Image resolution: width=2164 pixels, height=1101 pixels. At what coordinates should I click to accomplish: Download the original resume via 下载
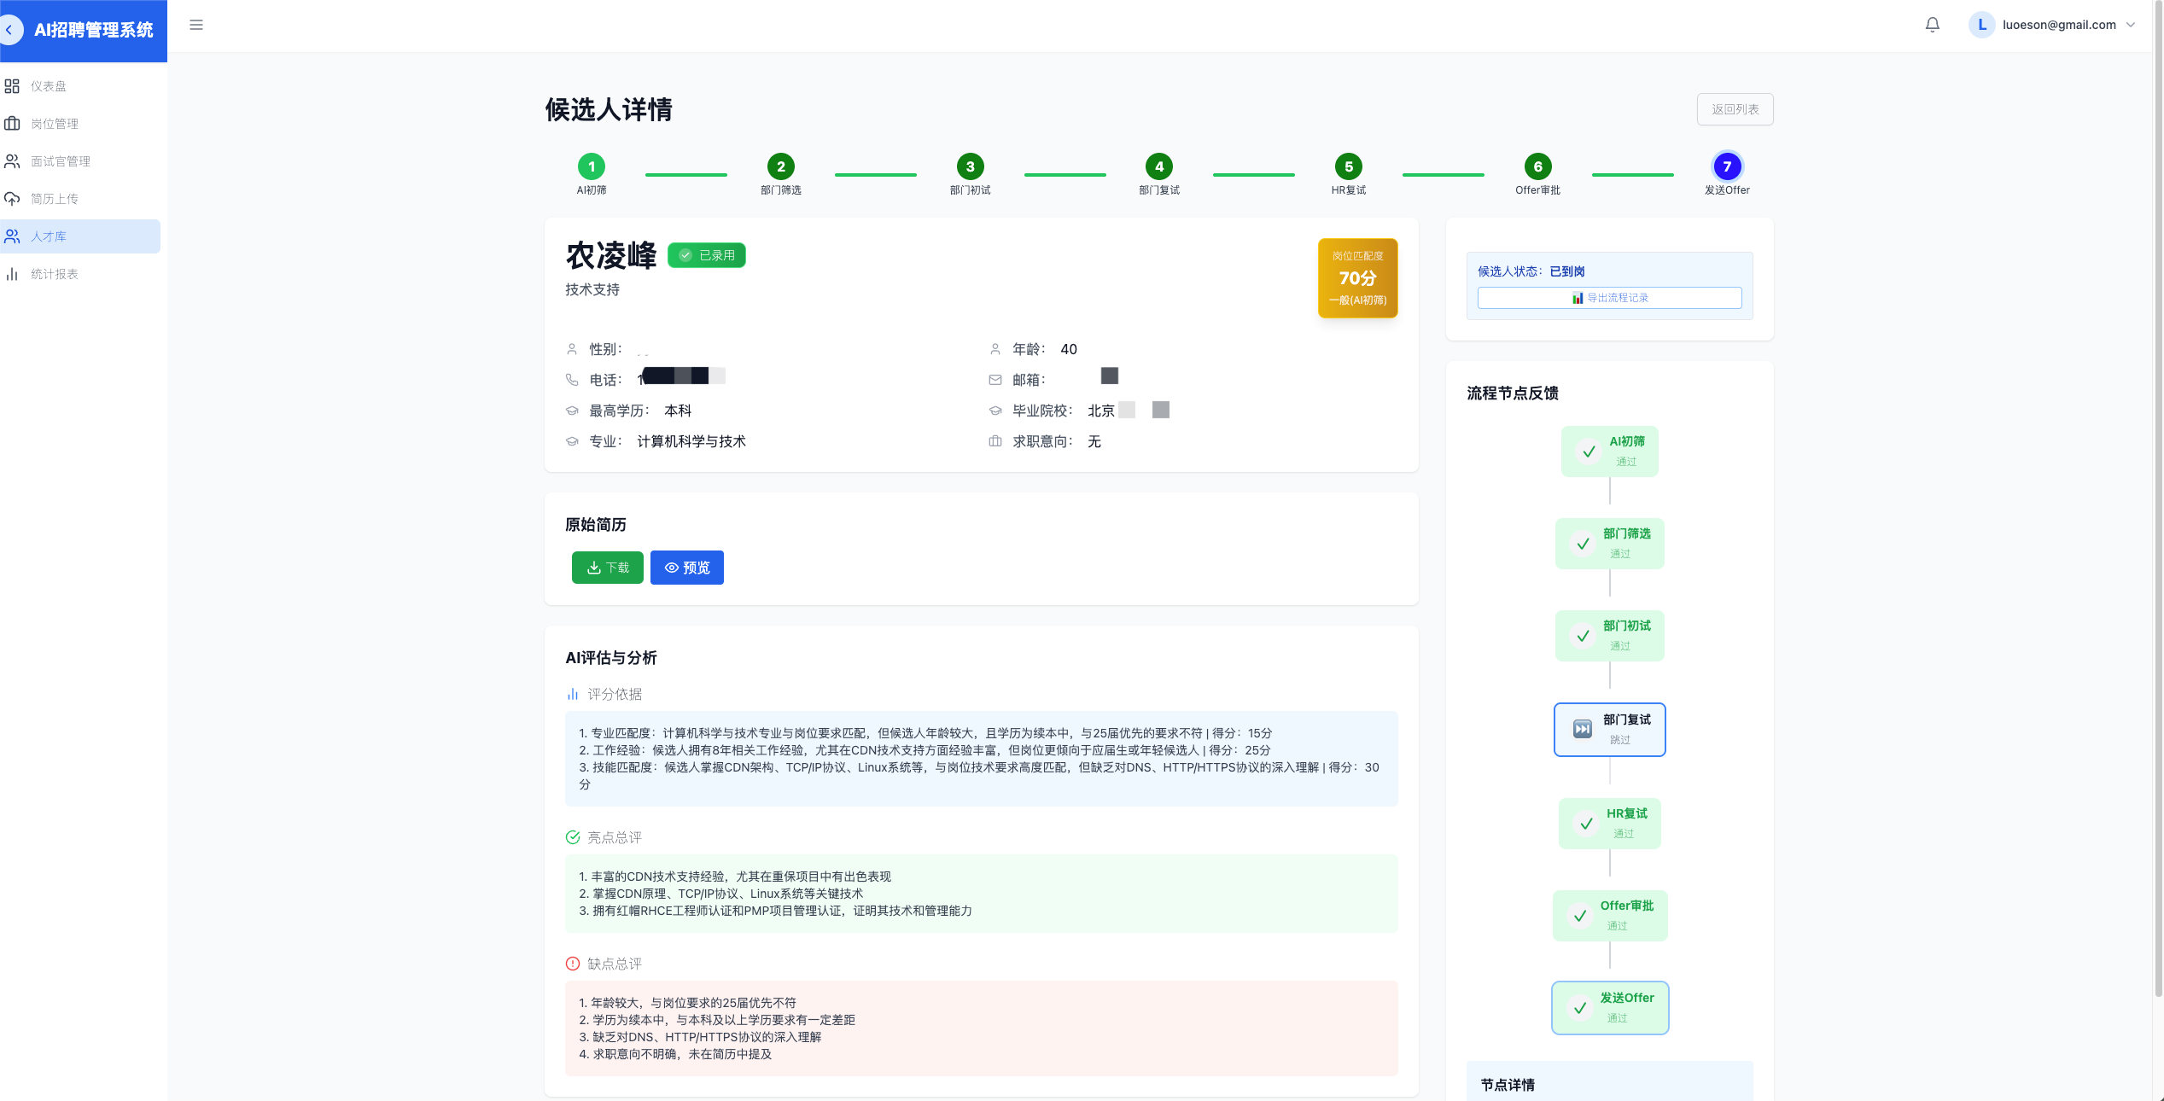pos(608,568)
